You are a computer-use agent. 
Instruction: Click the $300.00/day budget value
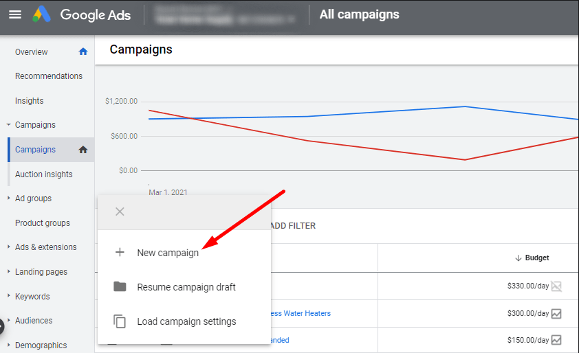[528, 313]
